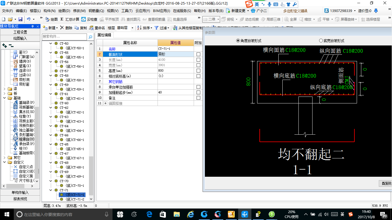Toggle 附加 checkbox for 截面形状 row
Screen dimensions: 392x220
coord(198,54)
